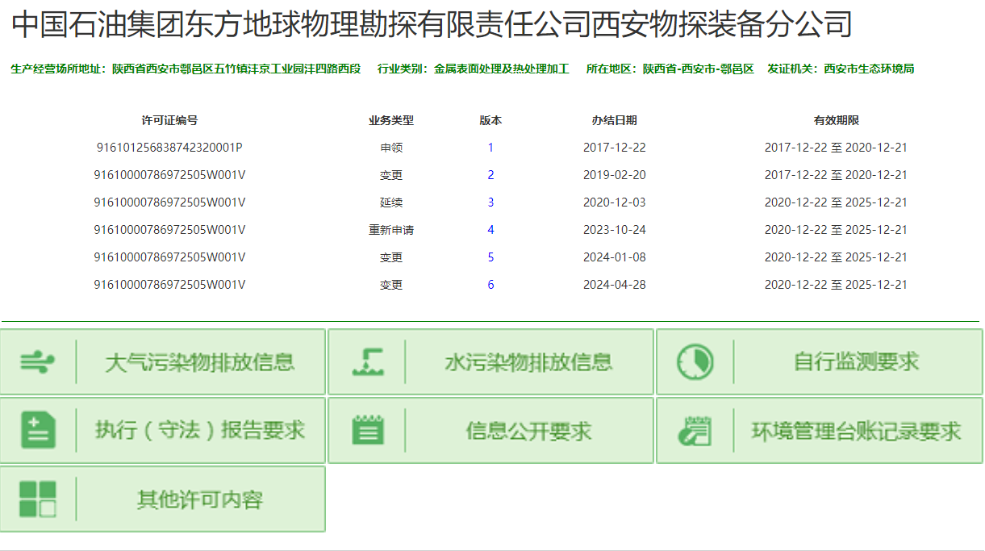This screenshot has height=551, width=985.
Task: Click permit number 91610125683874232O001P
Action: 169,148
